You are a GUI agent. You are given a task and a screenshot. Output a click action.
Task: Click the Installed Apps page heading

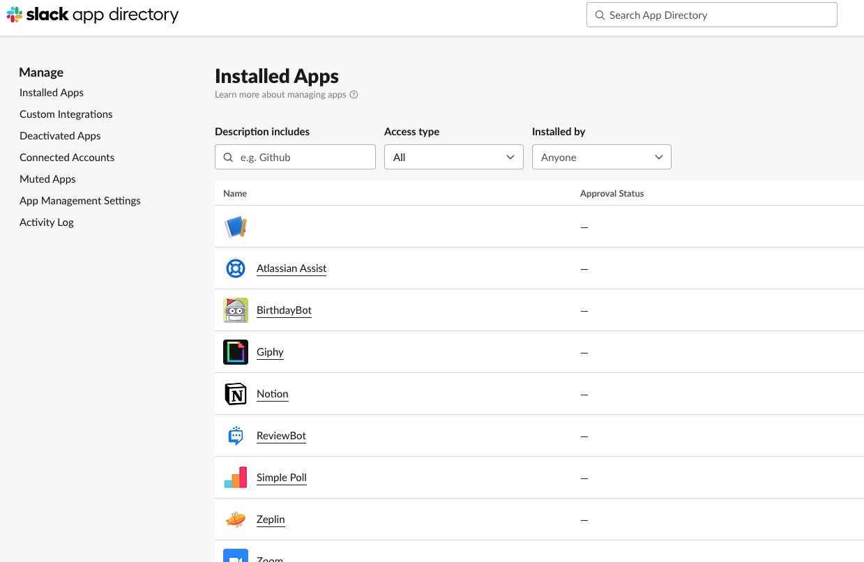[277, 76]
